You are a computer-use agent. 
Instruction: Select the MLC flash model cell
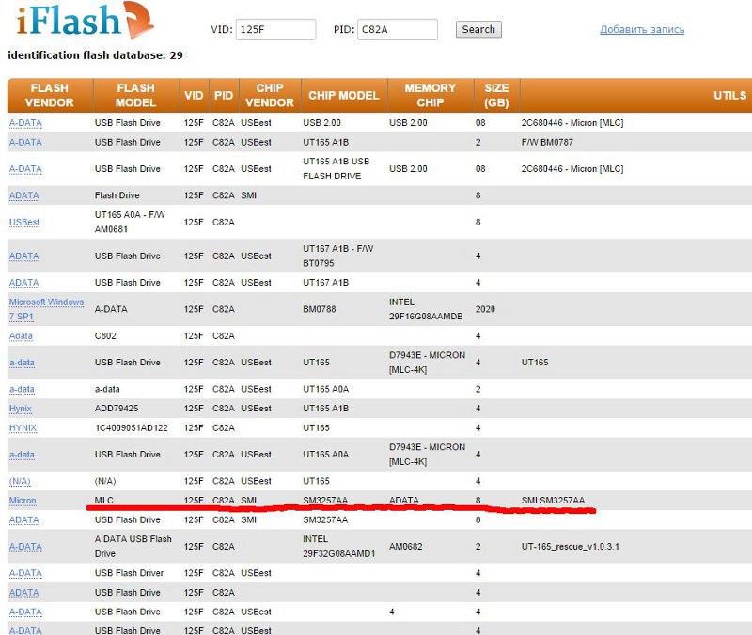103,501
